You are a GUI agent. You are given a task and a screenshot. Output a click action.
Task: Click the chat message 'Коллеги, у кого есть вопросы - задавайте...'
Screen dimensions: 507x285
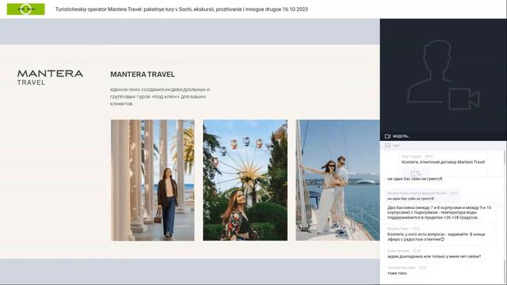coord(436,237)
